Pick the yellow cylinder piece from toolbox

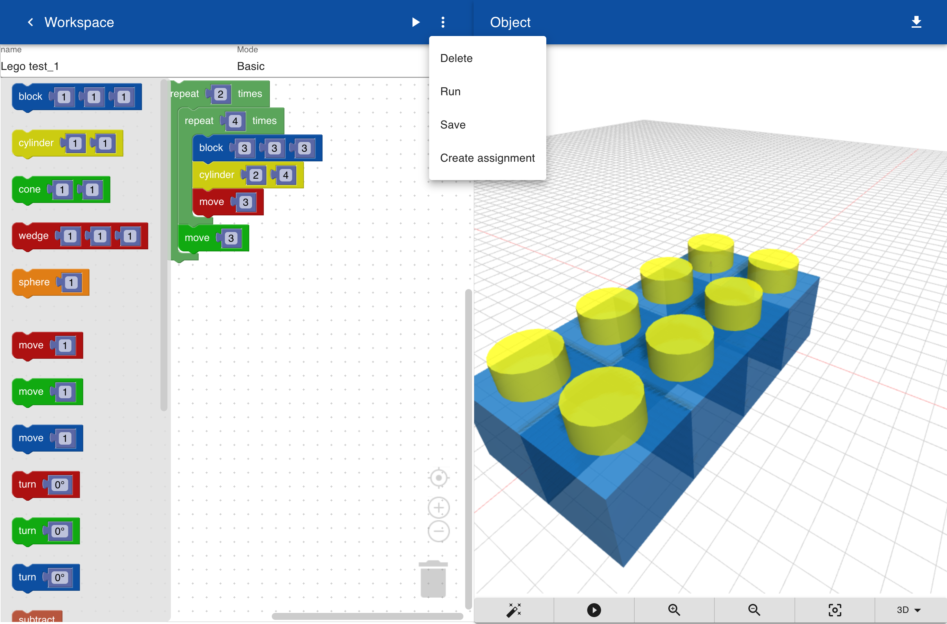point(36,143)
